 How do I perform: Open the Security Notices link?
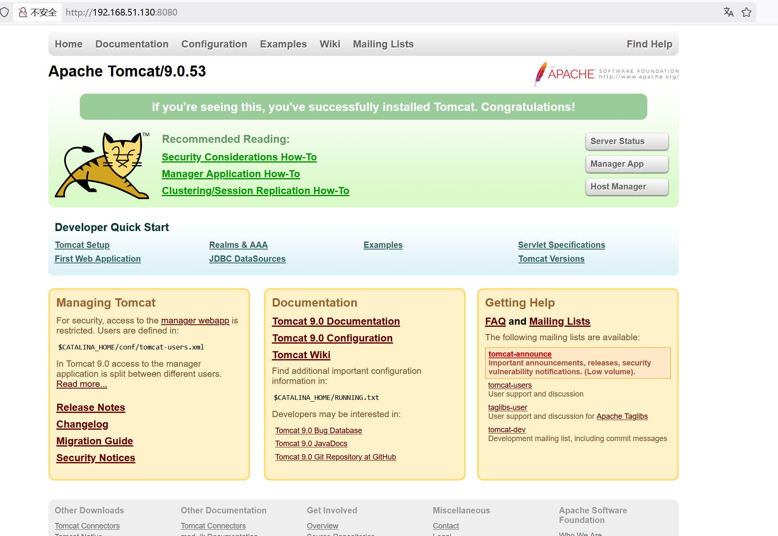(96, 458)
